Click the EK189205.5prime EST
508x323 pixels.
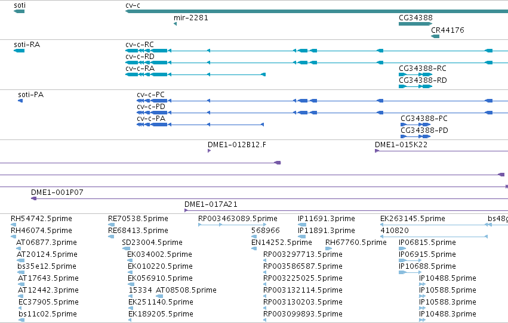tap(130, 320)
